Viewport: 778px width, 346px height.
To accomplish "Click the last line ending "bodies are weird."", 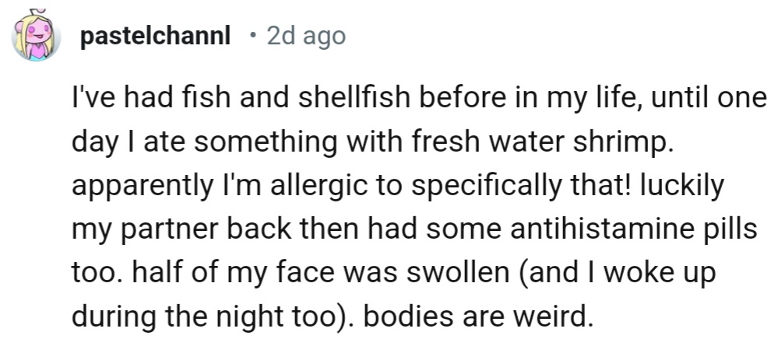I will pos(330,317).
